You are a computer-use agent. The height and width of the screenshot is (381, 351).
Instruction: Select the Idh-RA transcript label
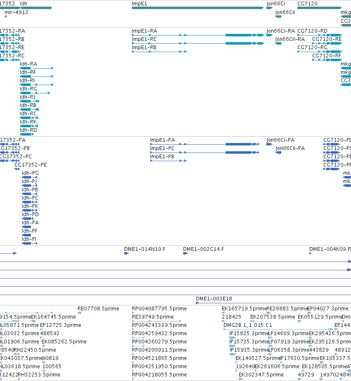pyautogui.click(x=28, y=64)
